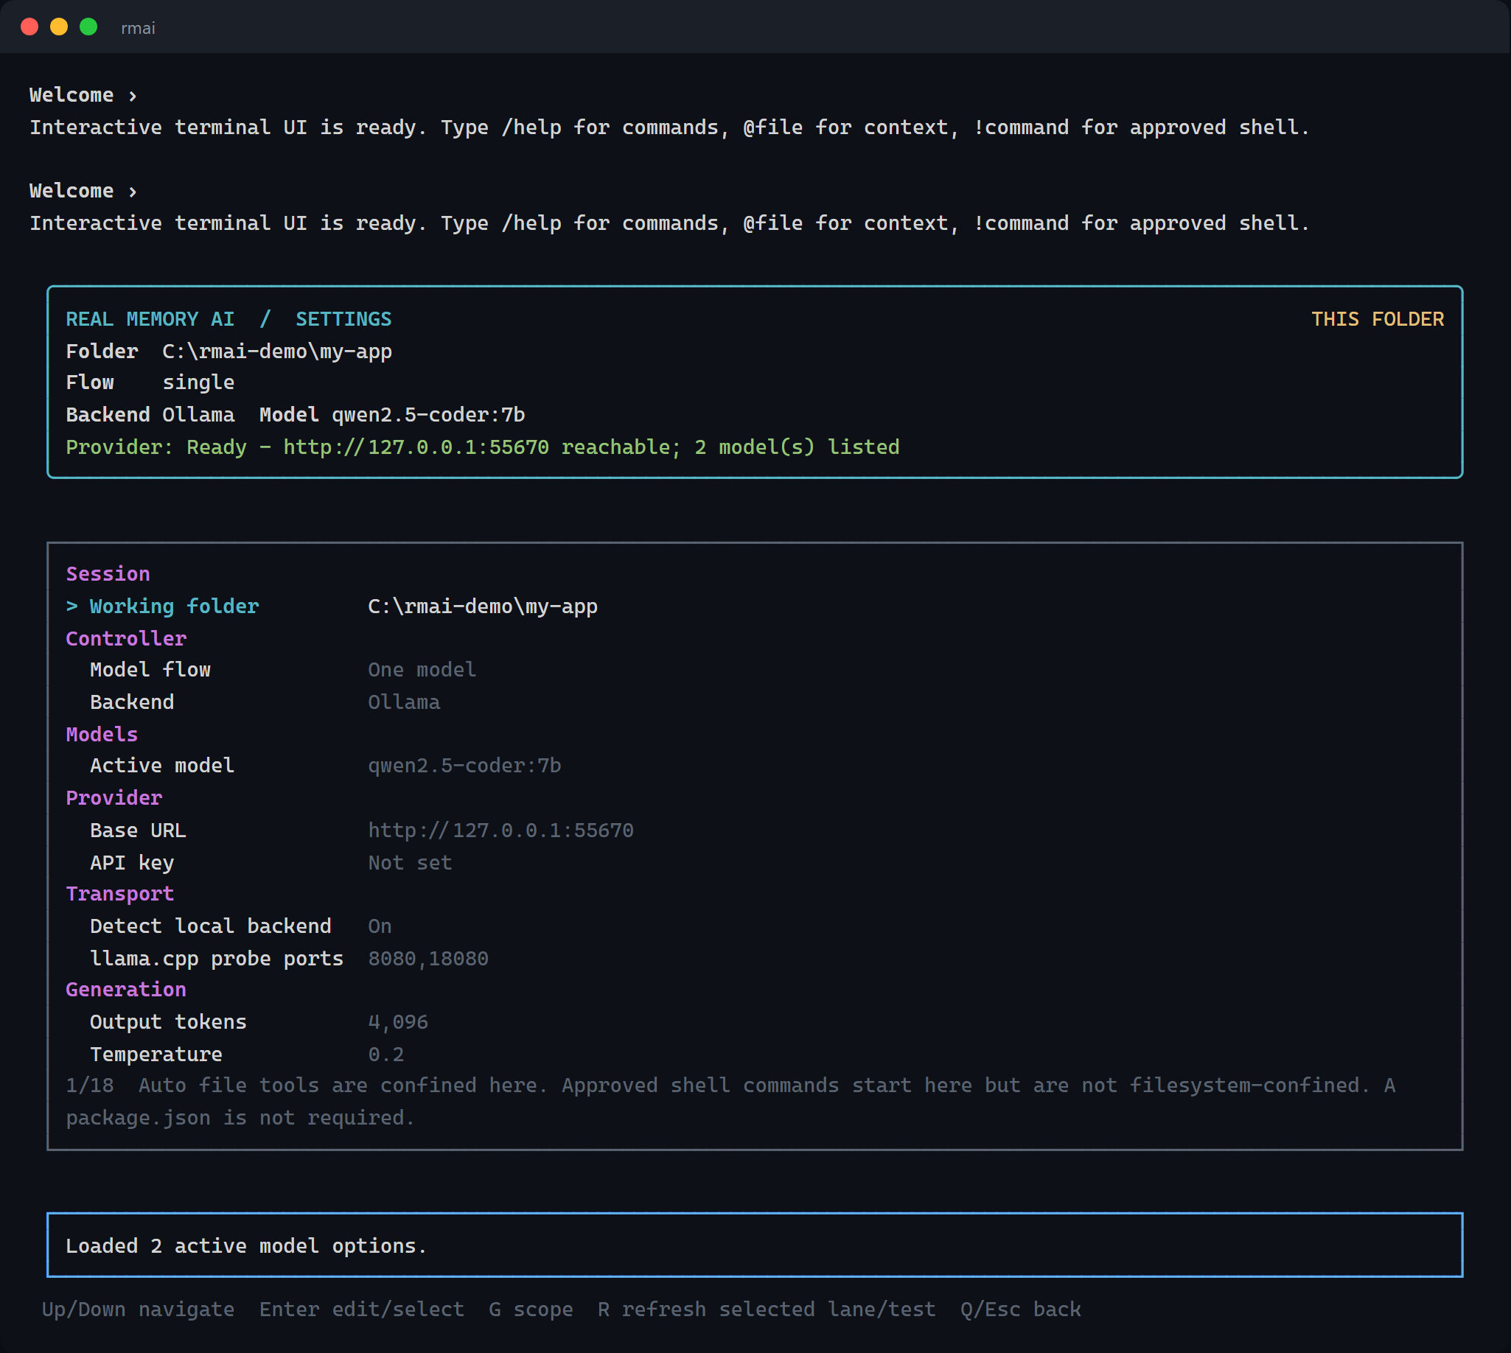This screenshot has height=1353, width=1511.
Task: Click the Transport section header
Action: tap(119, 894)
